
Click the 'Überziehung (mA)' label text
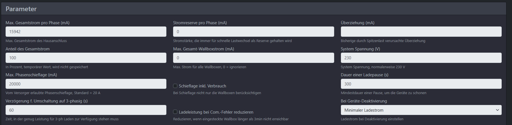(357, 23)
